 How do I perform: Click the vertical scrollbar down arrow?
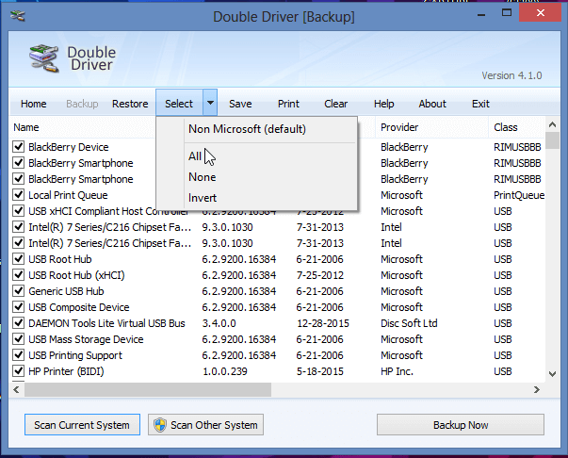click(552, 374)
